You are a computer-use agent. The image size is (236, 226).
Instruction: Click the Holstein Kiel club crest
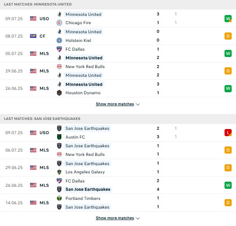[59, 40]
